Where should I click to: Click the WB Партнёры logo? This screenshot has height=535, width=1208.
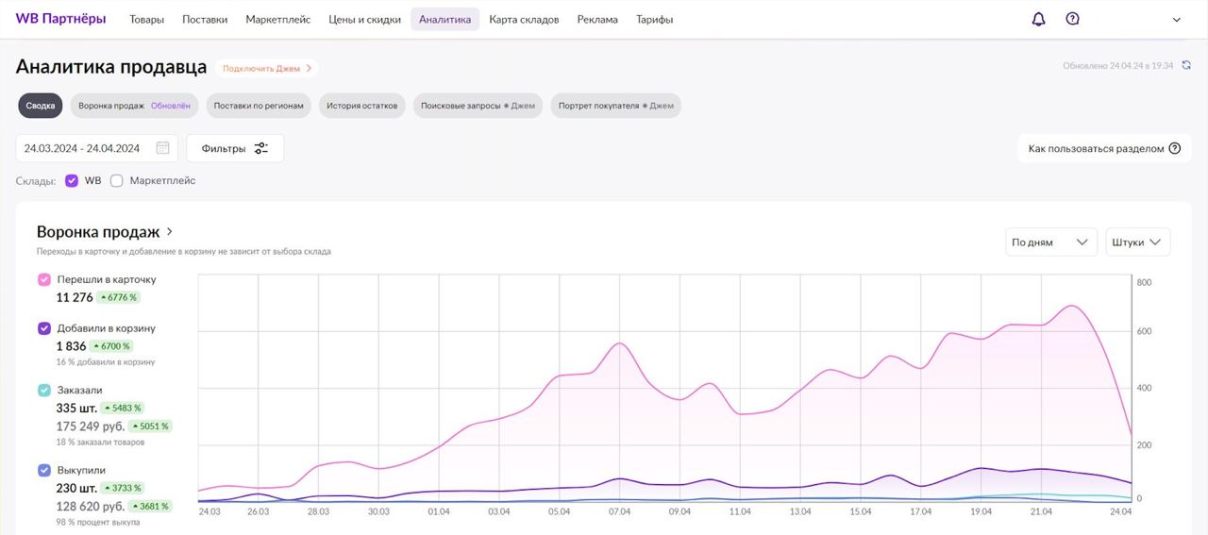pyautogui.click(x=60, y=19)
